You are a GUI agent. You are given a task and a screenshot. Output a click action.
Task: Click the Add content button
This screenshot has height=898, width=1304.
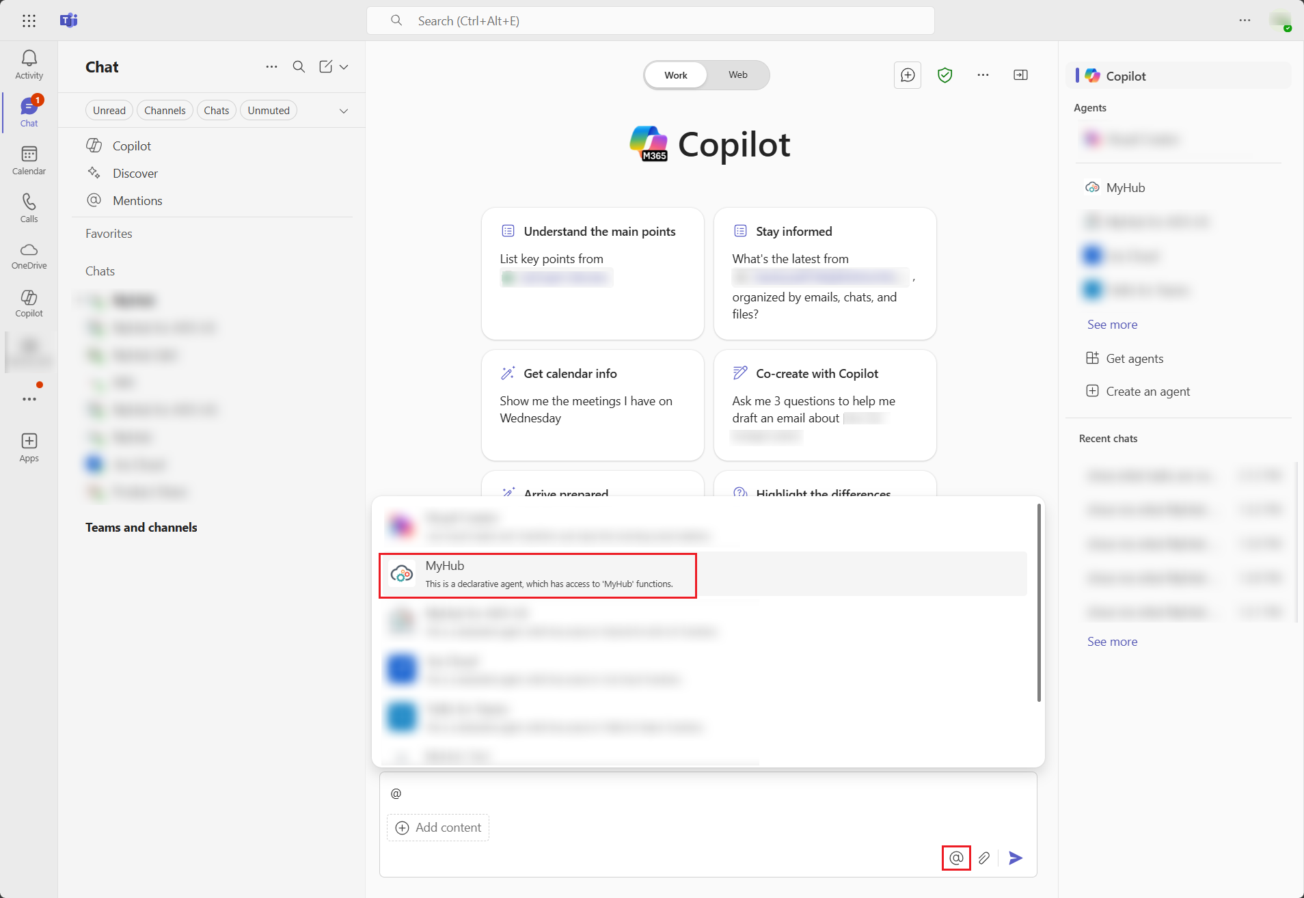[438, 828]
